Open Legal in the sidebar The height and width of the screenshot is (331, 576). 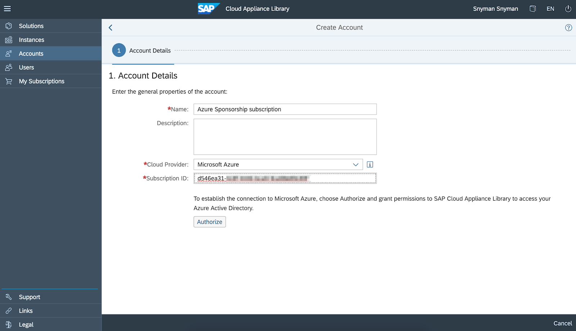[51, 325]
